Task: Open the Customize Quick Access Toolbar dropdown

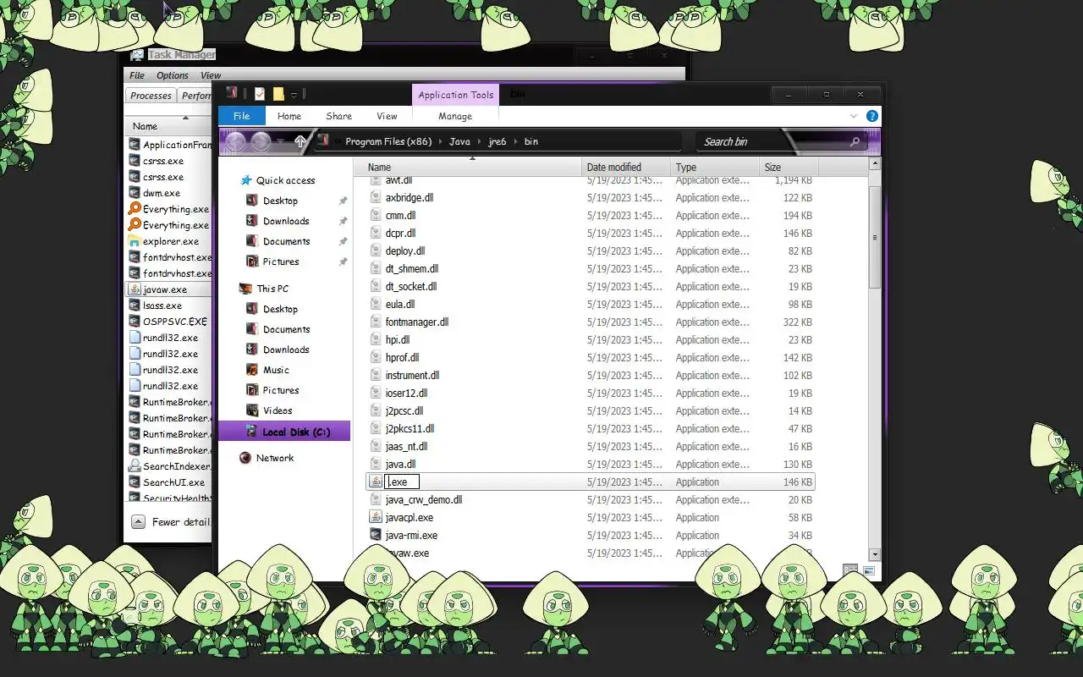Action: (x=294, y=95)
